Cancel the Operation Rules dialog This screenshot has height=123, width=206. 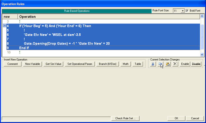(x=195, y=118)
